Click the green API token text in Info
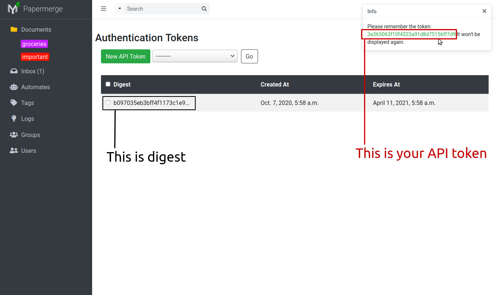 [x=411, y=34]
